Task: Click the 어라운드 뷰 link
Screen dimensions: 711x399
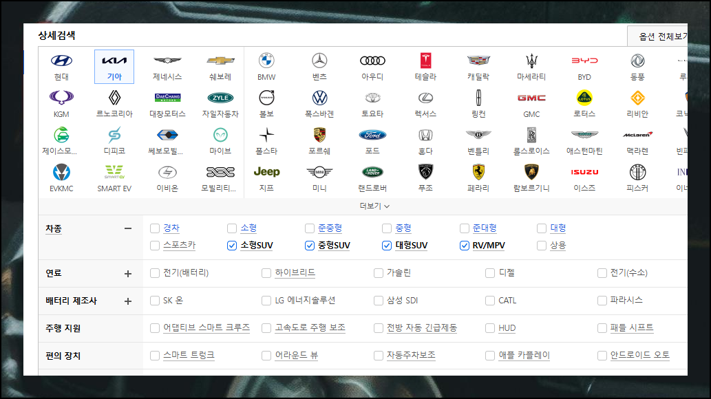Action: [297, 355]
